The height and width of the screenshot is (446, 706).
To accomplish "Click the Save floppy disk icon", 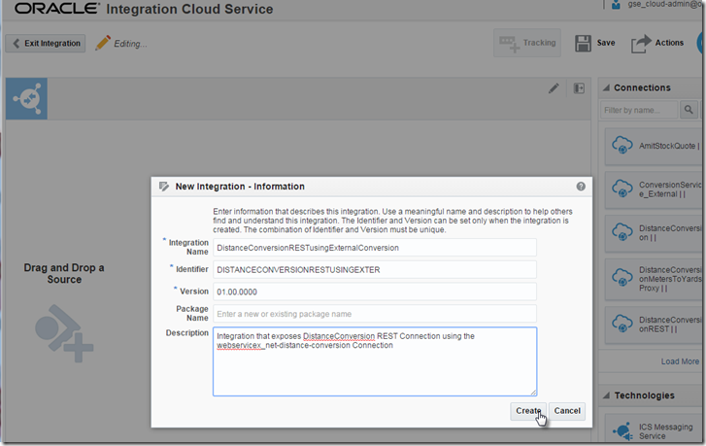I will [584, 44].
